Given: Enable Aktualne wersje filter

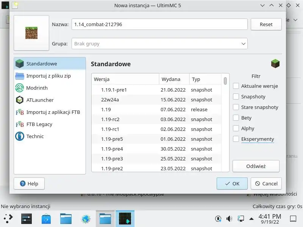Looking at the screenshot, I should (x=236, y=86).
